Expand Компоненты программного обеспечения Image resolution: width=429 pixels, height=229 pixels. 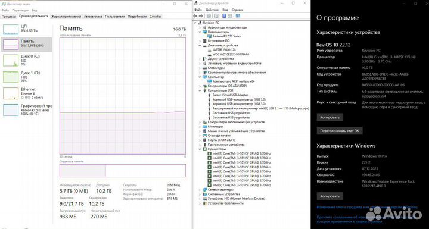point(200,73)
